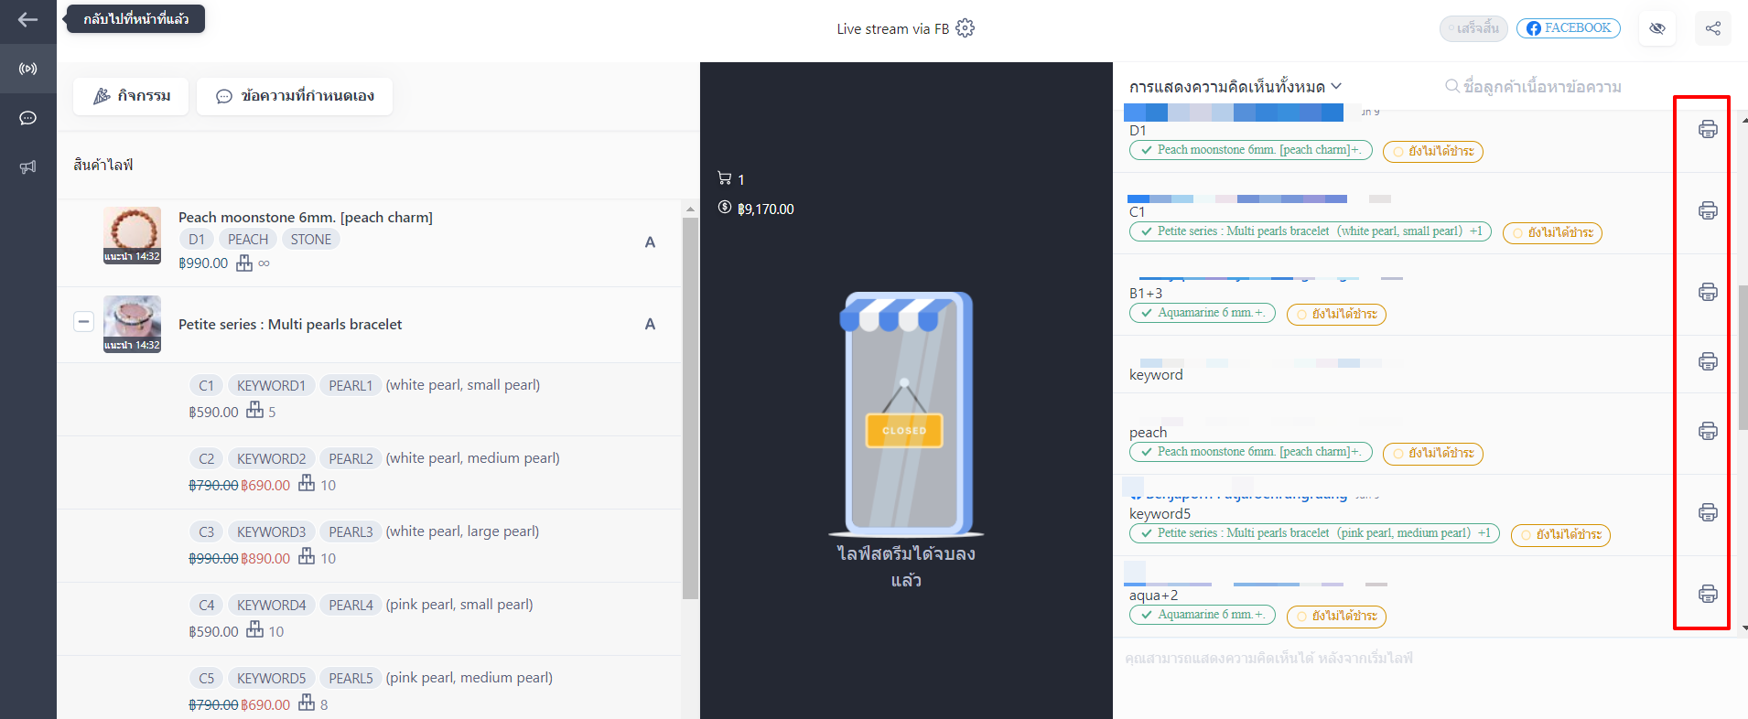Click unpaid status badge on peach comment

(x=1433, y=454)
